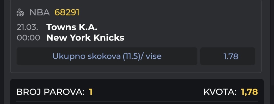Click the yellow total odds 1,78
This screenshot has width=274, height=104.
[x=249, y=92]
